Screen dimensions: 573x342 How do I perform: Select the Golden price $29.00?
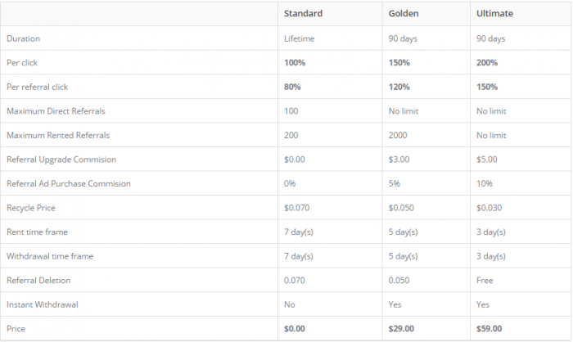401,328
